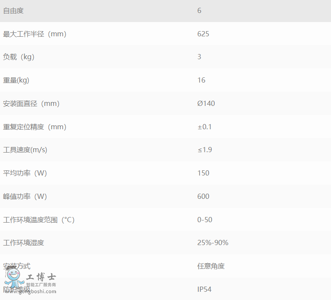Select the ±0.1 precision value
Screen dimensions: 331x300
[x=204, y=127]
